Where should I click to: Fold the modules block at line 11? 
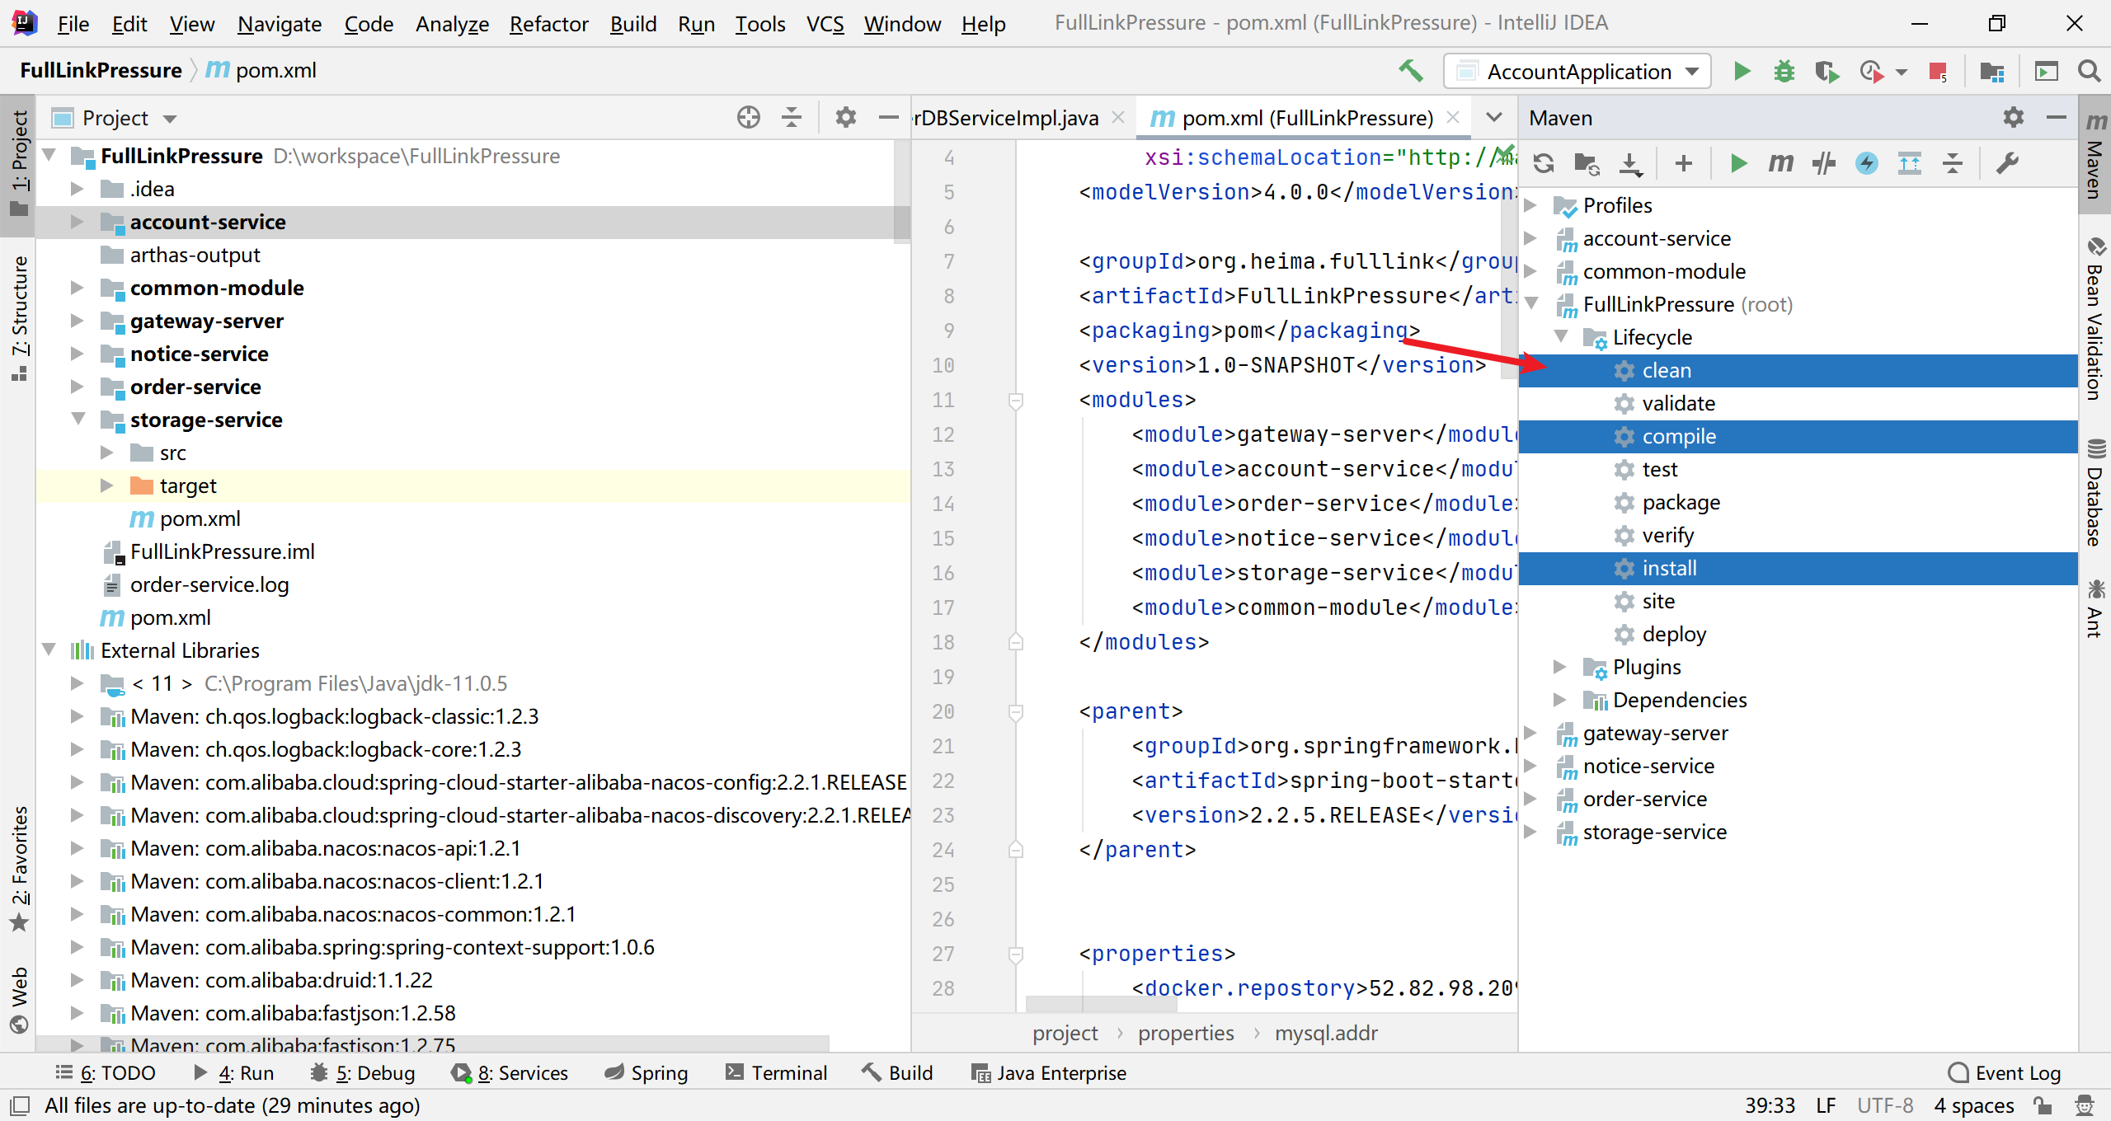(1016, 401)
